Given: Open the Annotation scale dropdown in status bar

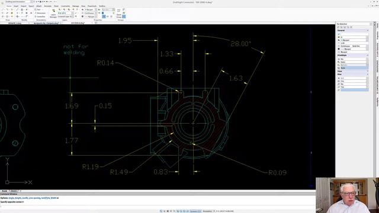Looking at the screenshot, I should 208,211.
